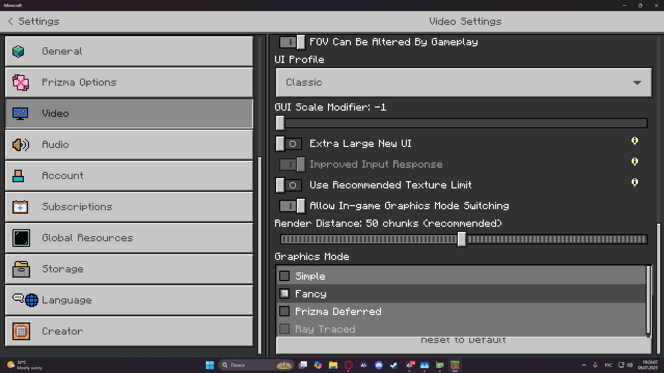Image resolution: width=664 pixels, height=373 pixels.
Task: Toggle Allow In-game Graphics Mode Switching
Action: tap(292, 206)
